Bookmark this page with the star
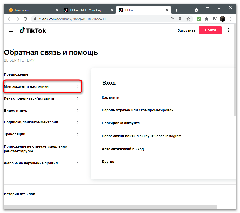The height and width of the screenshot is (213, 240). [188, 19]
